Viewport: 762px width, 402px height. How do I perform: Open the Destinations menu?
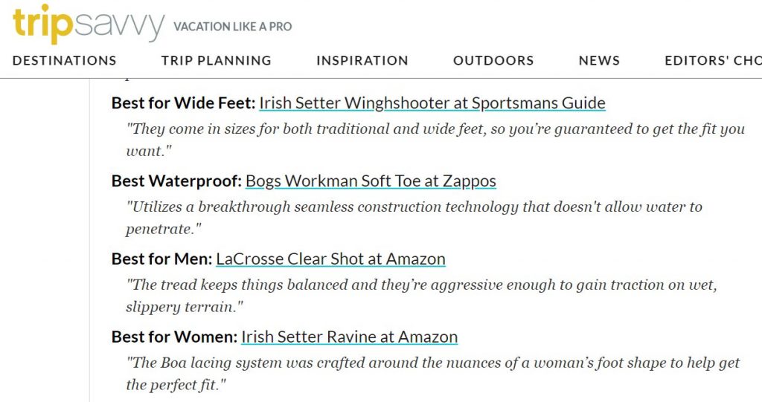(x=65, y=61)
